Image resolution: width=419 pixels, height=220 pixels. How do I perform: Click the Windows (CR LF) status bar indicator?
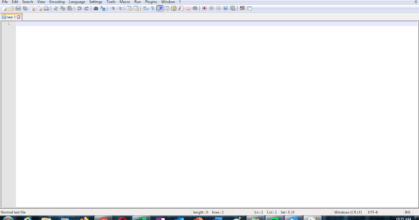[348, 212]
